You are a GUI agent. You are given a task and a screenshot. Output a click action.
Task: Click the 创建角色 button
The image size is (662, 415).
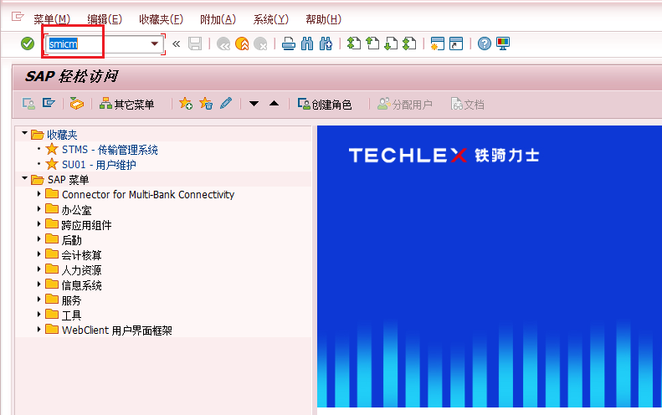pos(324,104)
